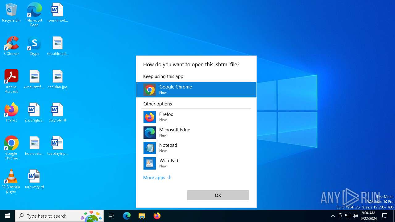Open the Windows Start menu
Viewport: 395px width, 222px height.
[7, 216]
